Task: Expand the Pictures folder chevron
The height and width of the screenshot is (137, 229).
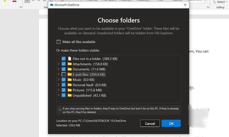Action: click(x=58, y=90)
